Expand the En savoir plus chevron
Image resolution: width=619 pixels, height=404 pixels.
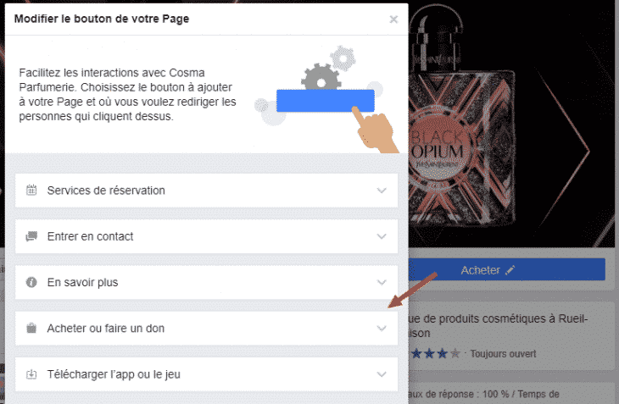382,282
